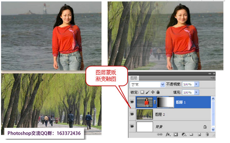The image size is (230, 143).
Task: Hide 背景 layer with eye icon
Action: (132, 126)
